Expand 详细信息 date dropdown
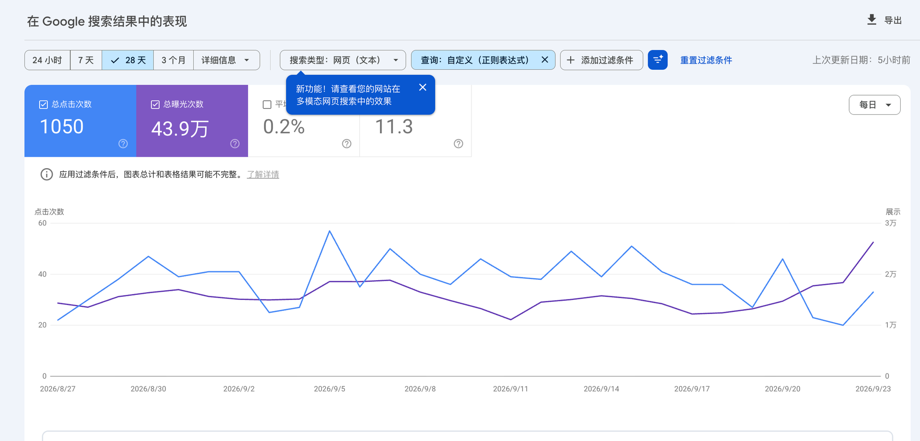 (x=226, y=60)
